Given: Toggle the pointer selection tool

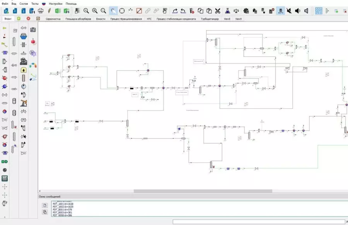Looking at the screenshot, I should (x=113, y=11).
